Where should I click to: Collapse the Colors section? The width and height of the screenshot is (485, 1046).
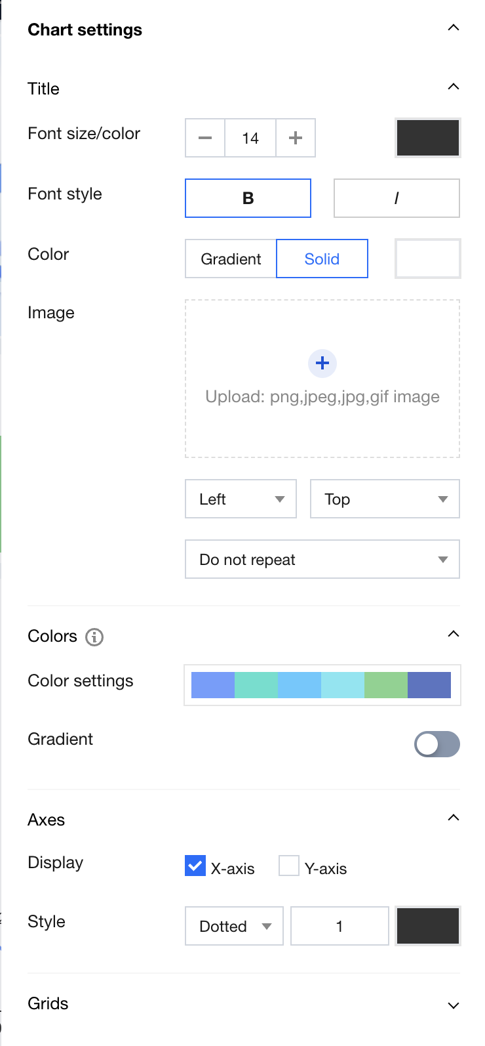coord(453,635)
